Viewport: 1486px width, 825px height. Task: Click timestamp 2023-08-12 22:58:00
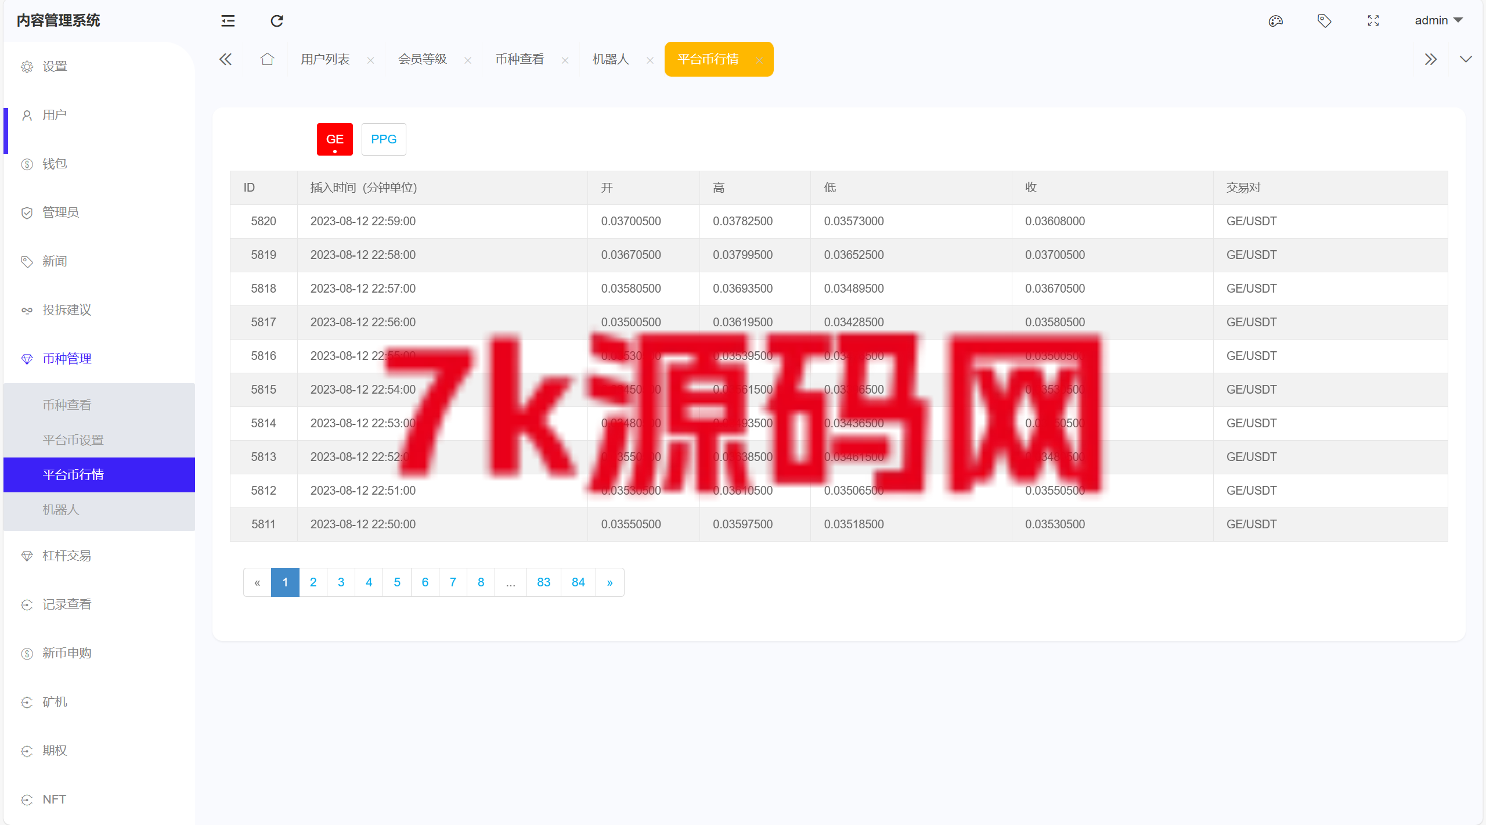(x=363, y=255)
